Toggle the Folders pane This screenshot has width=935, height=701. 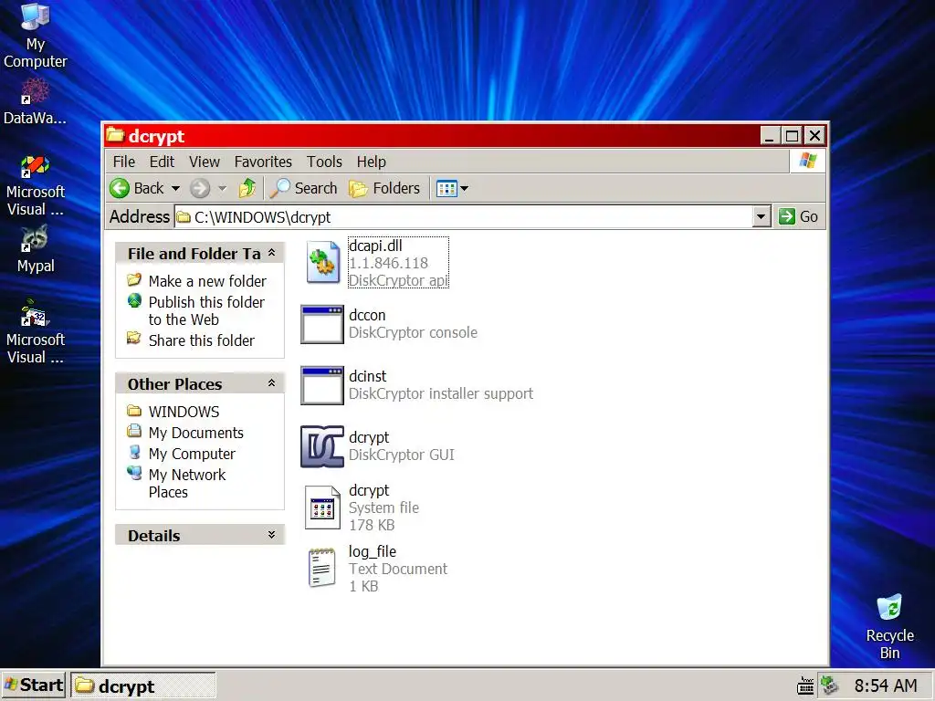tap(384, 188)
